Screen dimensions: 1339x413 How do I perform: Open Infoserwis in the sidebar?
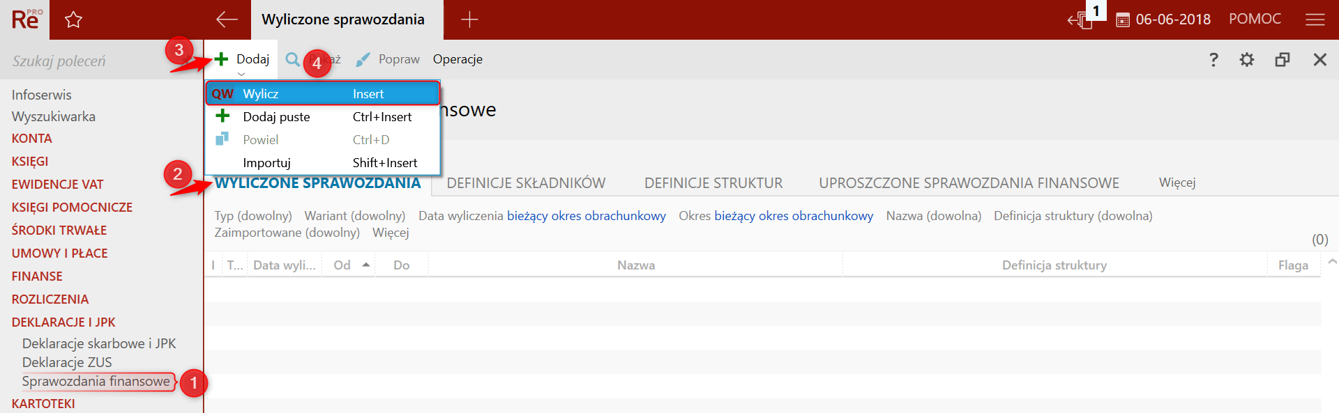41,95
